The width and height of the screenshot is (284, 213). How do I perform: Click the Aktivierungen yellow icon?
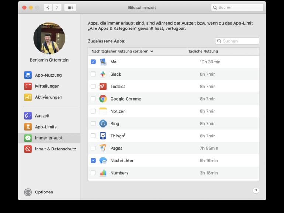coord(28,97)
